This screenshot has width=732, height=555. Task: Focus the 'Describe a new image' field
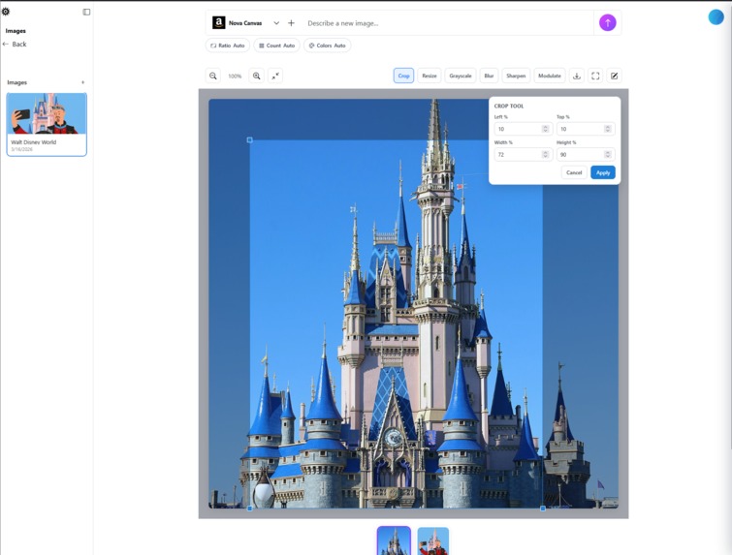coord(448,23)
